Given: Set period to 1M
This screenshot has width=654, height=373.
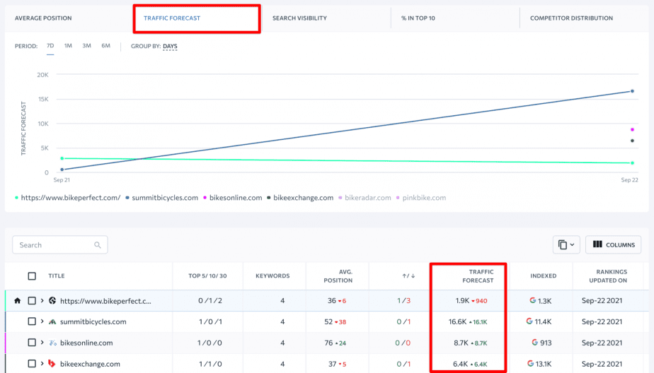Looking at the screenshot, I should point(68,46).
